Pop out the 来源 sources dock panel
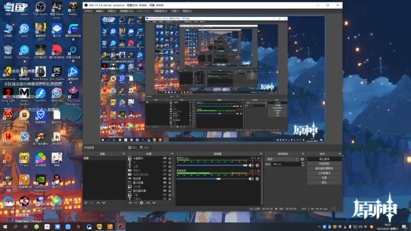The height and width of the screenshot is (231, 411). pyautogui.click(x=172, y=153)
